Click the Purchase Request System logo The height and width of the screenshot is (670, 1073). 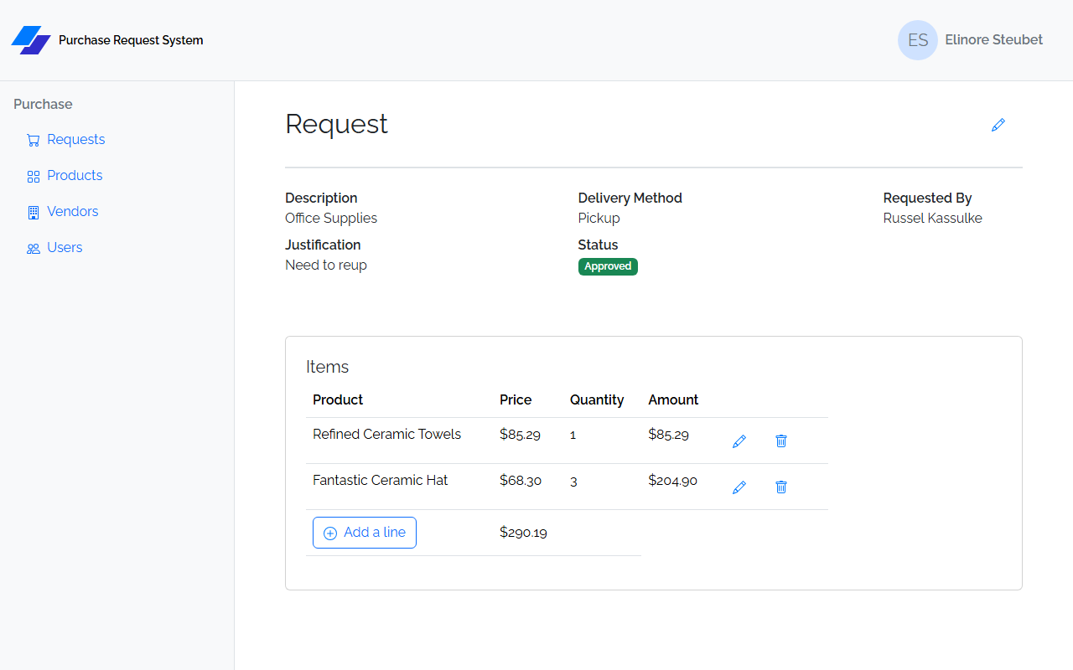click(31, 40)
